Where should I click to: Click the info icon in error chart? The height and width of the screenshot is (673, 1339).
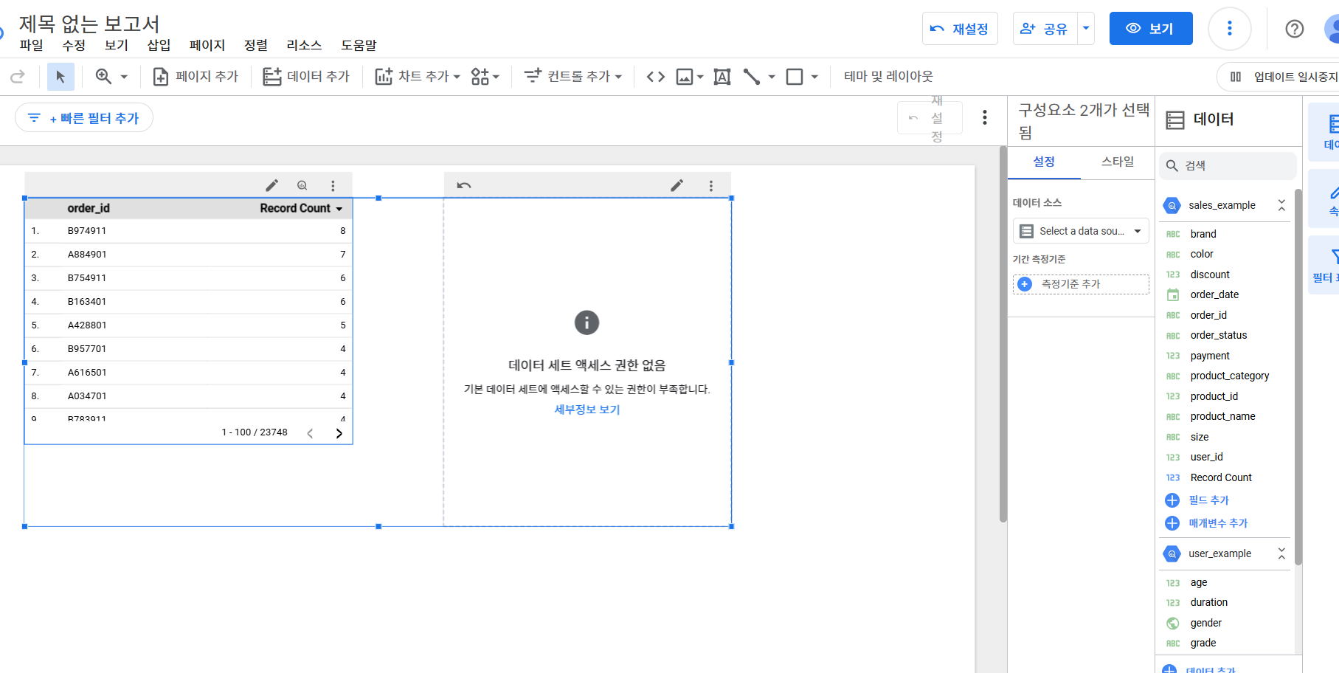(x=587, y=322)
